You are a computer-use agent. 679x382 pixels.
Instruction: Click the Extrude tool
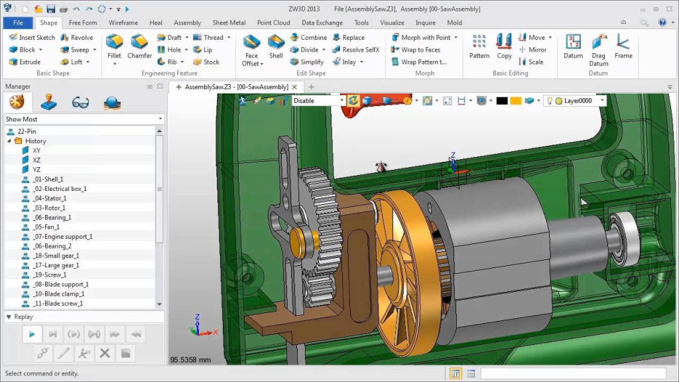(x=25, y=62)
